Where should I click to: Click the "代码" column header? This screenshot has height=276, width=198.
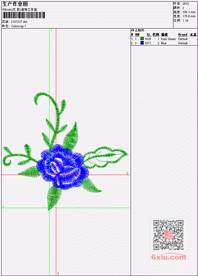click(x=156, y=35)
